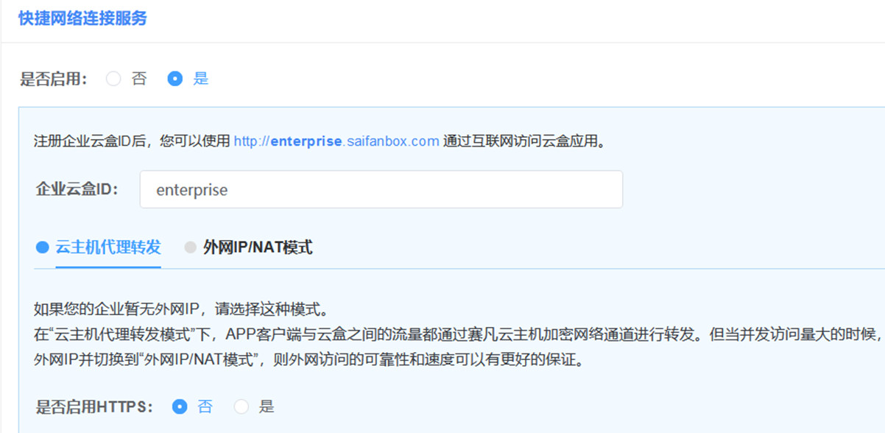Select '否' radio for 是否启用
The width and height of the screenshot is (885, 433).
pos(113,79)
